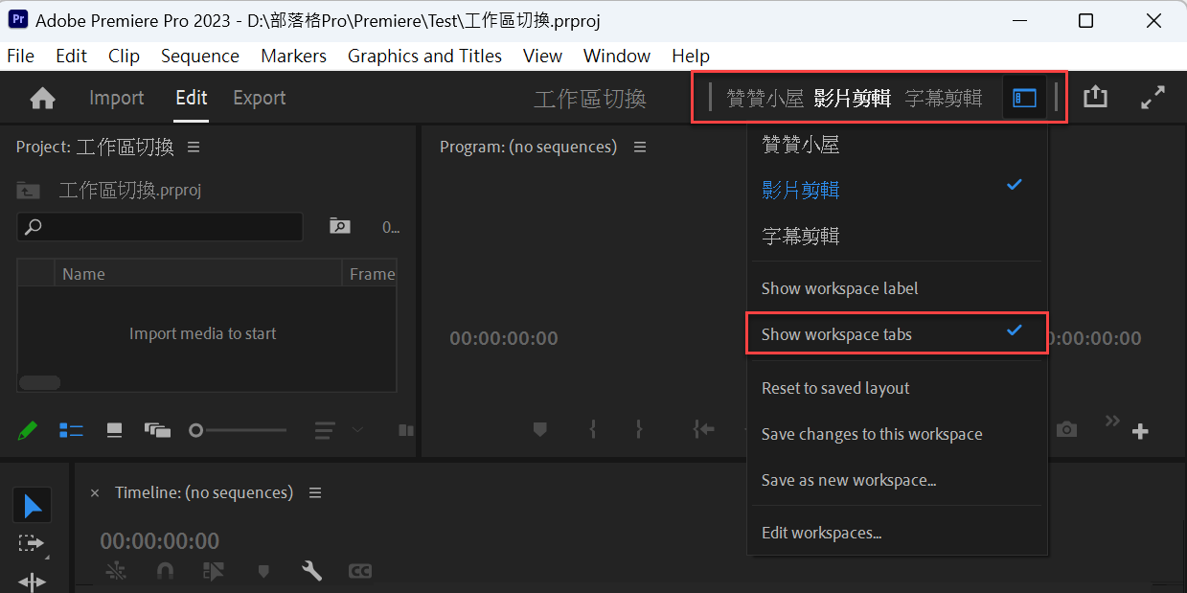Open the Sequence menu
The width and height of the screenshot is (1187, 593).
(200, 56)
